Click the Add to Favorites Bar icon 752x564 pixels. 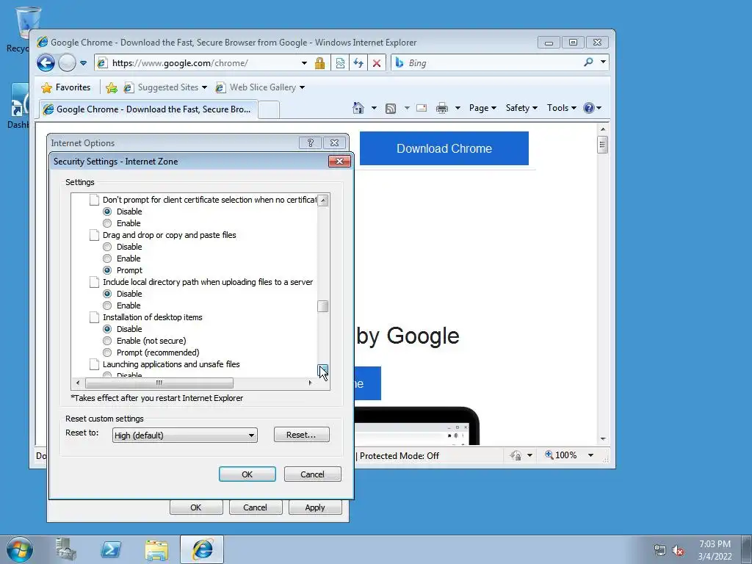[x=112, y=87]
